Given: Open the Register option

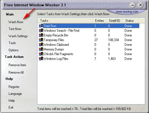Looking at the screenshot, I should (x=14, y=87).
